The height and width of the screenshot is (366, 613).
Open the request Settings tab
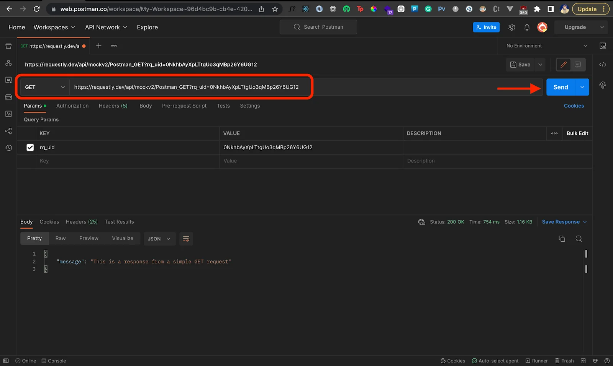click(x=250, y=106)
